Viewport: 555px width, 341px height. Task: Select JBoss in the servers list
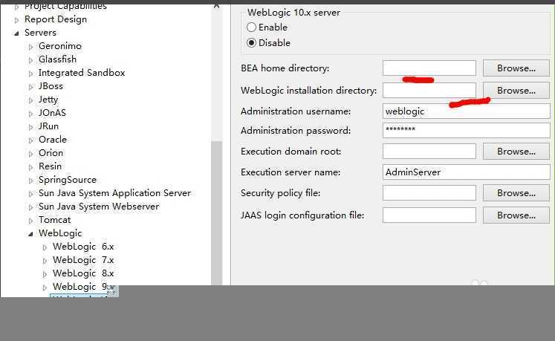click(51, 86)
